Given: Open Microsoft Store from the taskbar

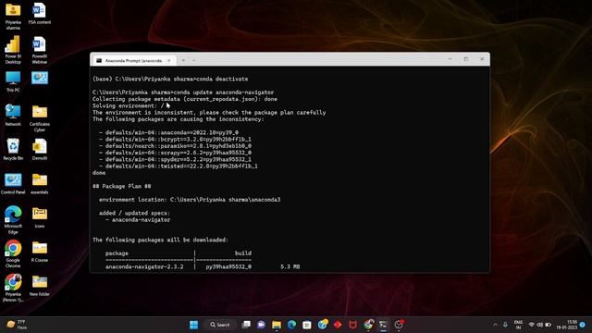Looking at the screenshot, I should coord(307,325).
